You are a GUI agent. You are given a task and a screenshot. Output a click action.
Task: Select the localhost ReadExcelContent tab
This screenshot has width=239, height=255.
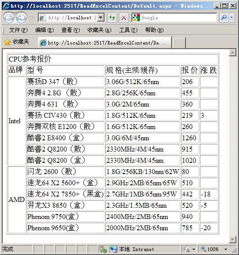pos(105,43)
